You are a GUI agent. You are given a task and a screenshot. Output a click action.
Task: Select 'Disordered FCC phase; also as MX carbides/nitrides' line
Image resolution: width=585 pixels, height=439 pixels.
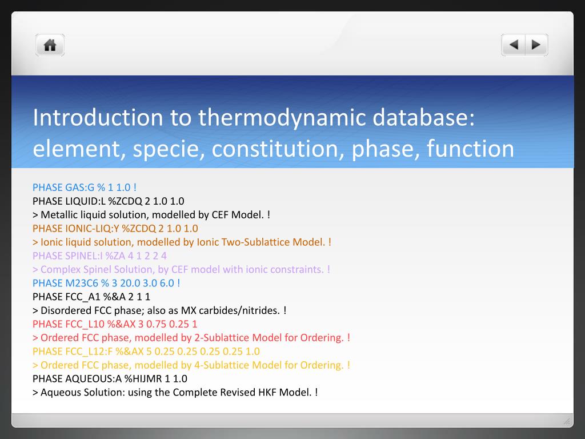point(159,310)
